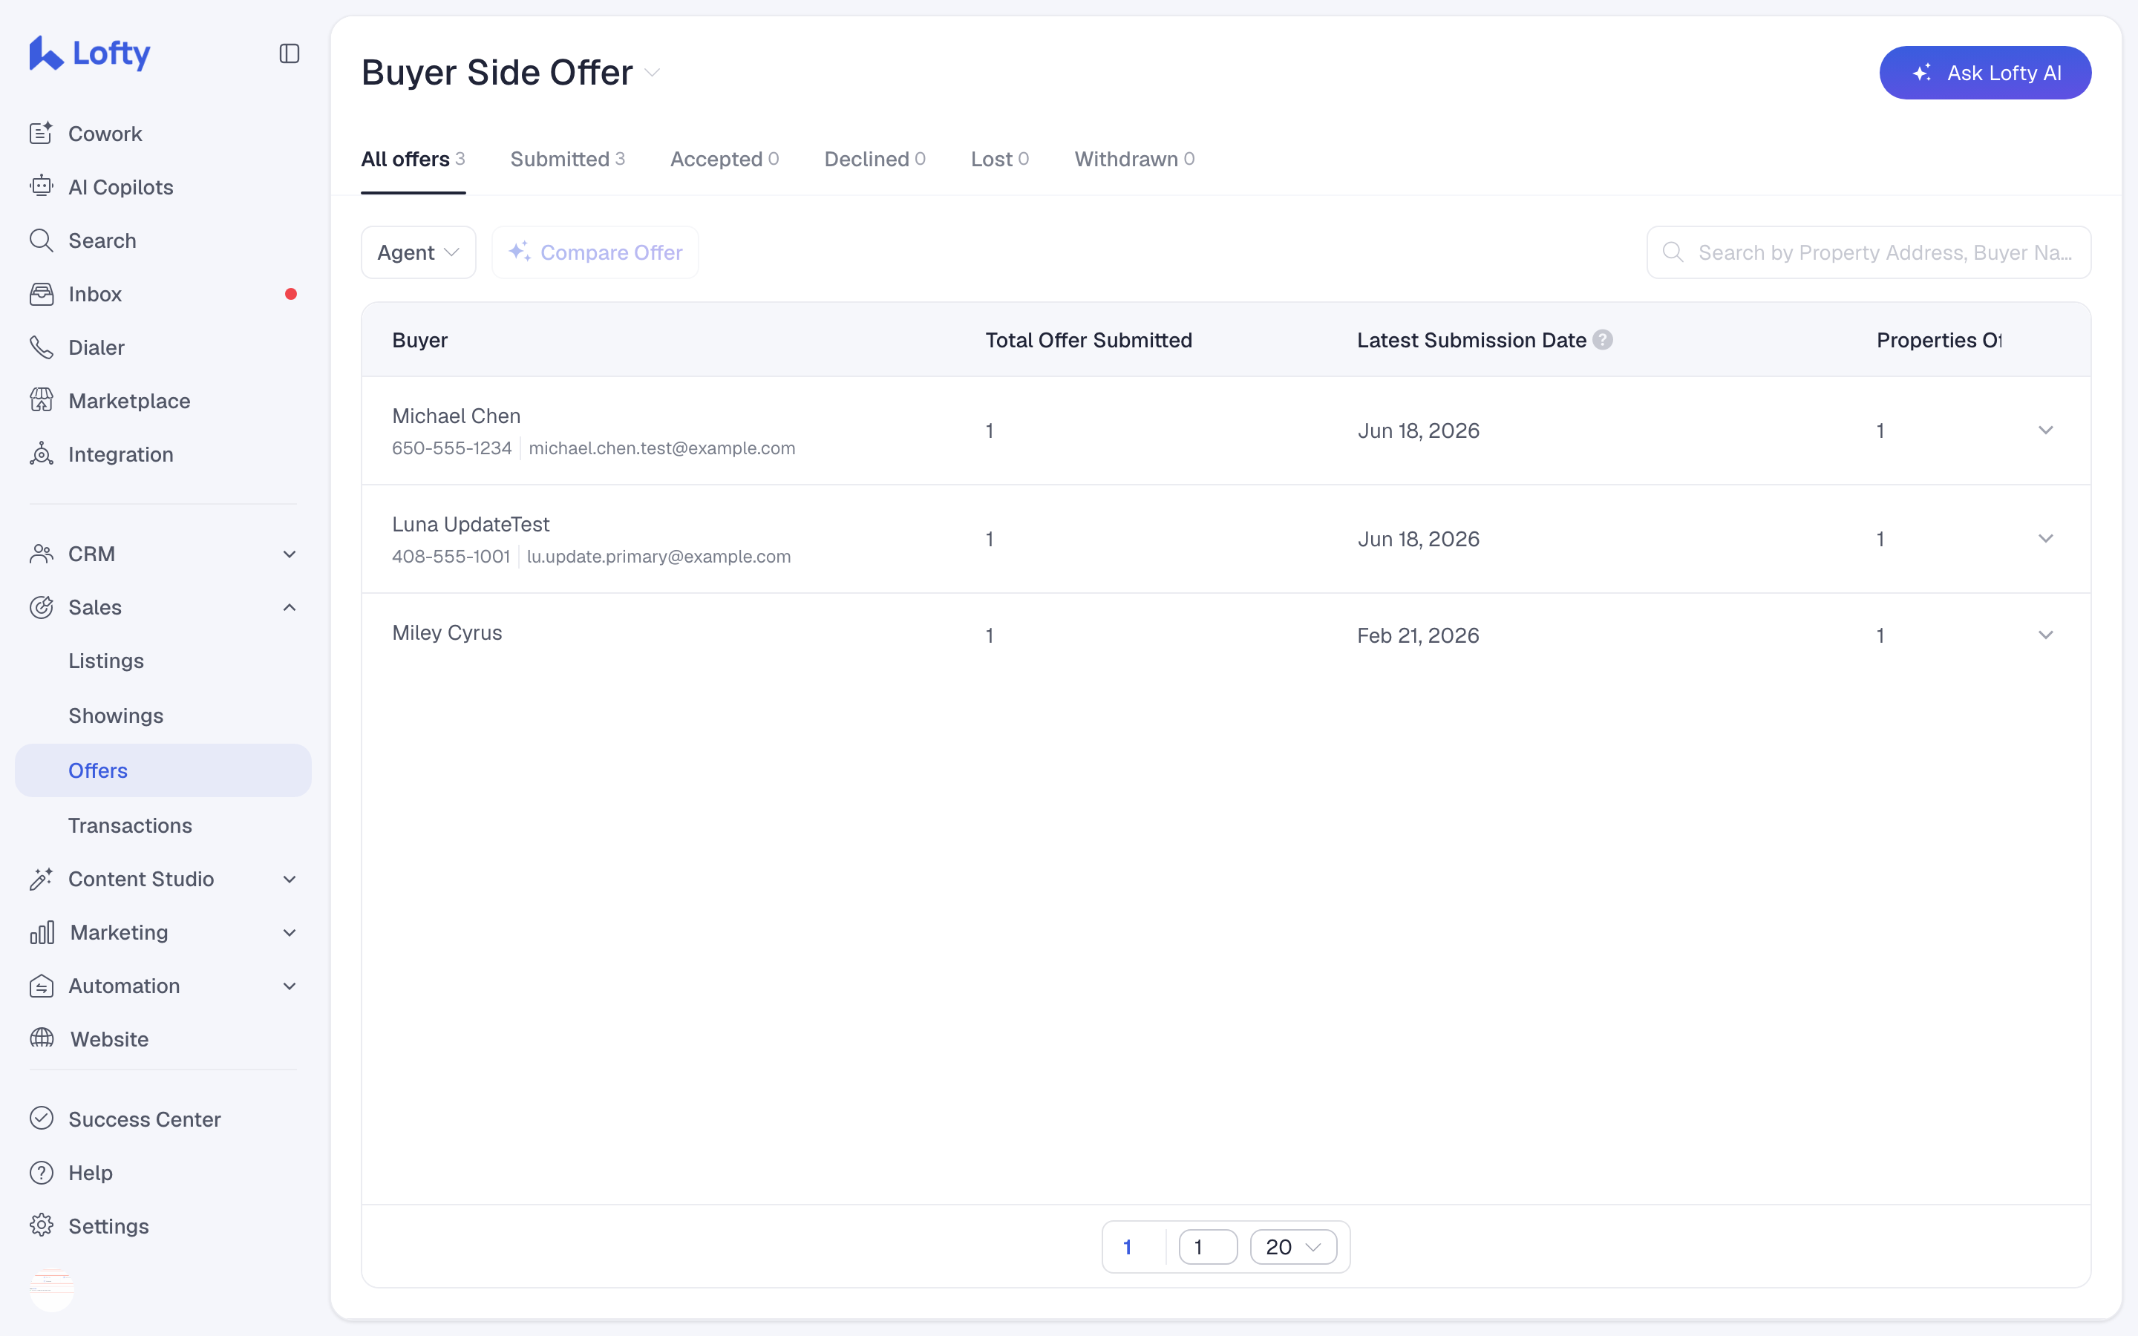
Task: Expand the Luna UpdateTest row chevron
Action: click(x=2045, y=539)
